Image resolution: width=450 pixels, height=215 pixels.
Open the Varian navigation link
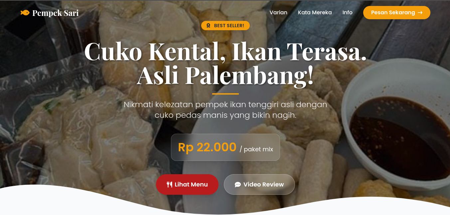point(278,13)
